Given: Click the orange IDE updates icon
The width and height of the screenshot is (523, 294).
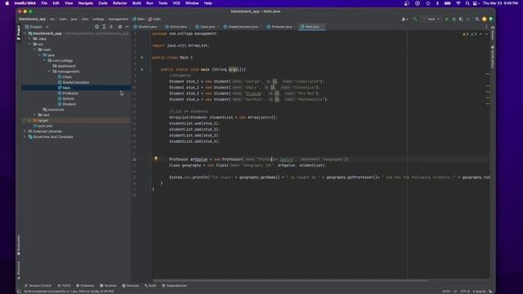Looking at the screenshot, I should 485,19.
